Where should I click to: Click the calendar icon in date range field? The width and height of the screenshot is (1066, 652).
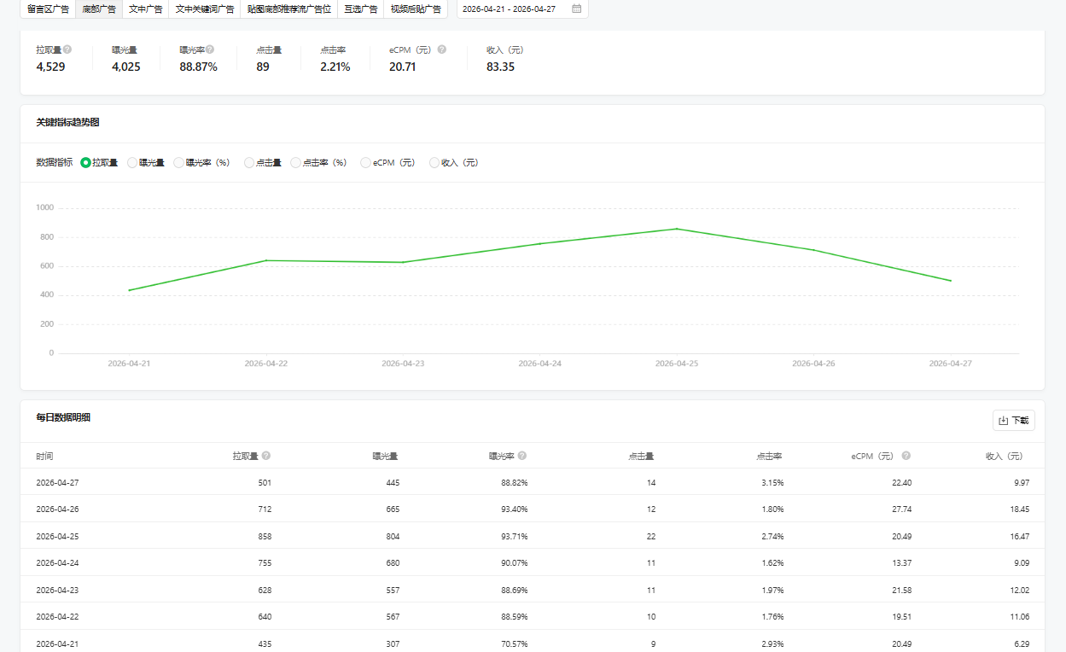(x=577, y=9)
